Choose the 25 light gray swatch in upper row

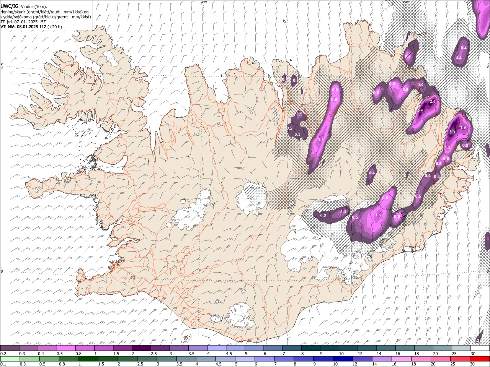coord(461,348)
